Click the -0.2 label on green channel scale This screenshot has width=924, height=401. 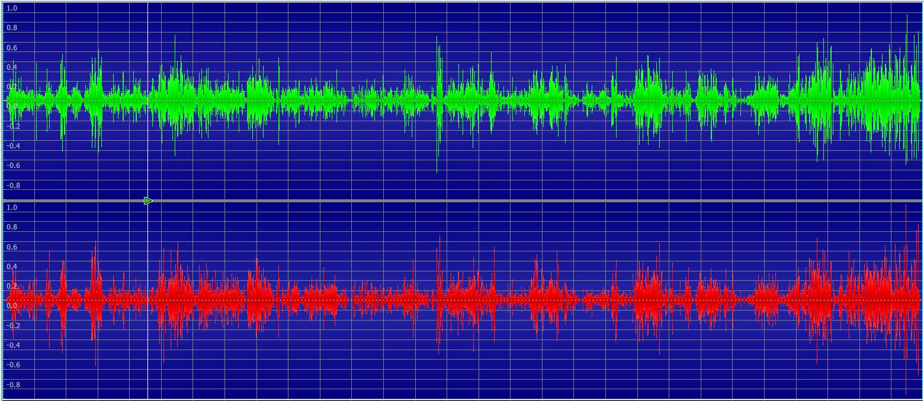coord(12,127)
